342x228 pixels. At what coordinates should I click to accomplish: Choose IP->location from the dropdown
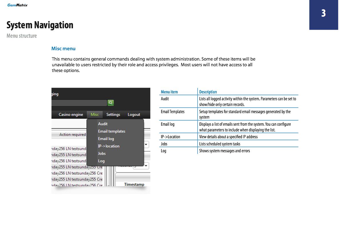click(x=109, y=146)
